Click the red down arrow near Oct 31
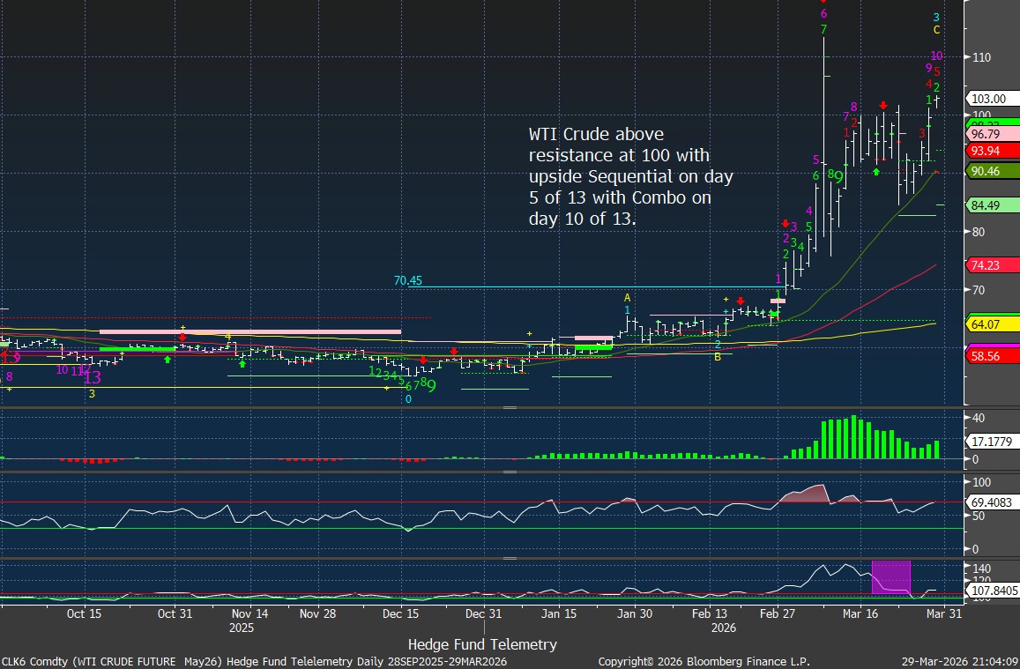Viewport: 1020px width, 669px height. pos(182,337)
